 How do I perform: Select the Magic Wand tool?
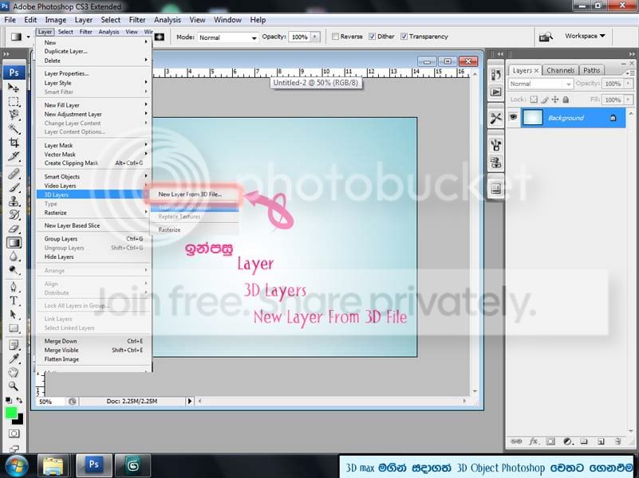coord(14,128)
